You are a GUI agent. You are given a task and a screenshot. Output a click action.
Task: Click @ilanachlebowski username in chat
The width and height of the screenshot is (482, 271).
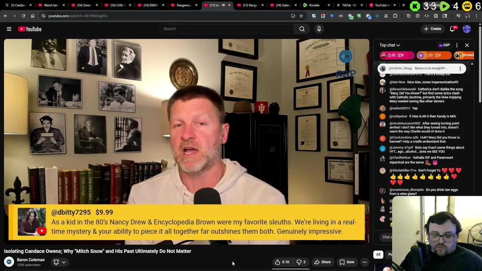point(403,89)
